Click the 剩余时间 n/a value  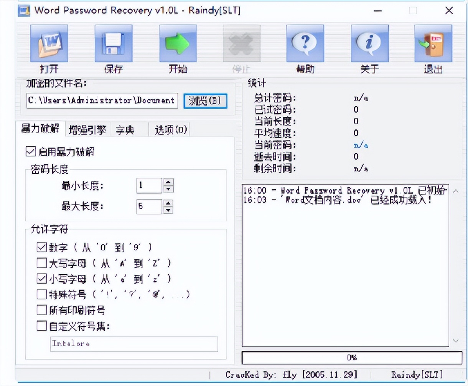coord(361,168)
